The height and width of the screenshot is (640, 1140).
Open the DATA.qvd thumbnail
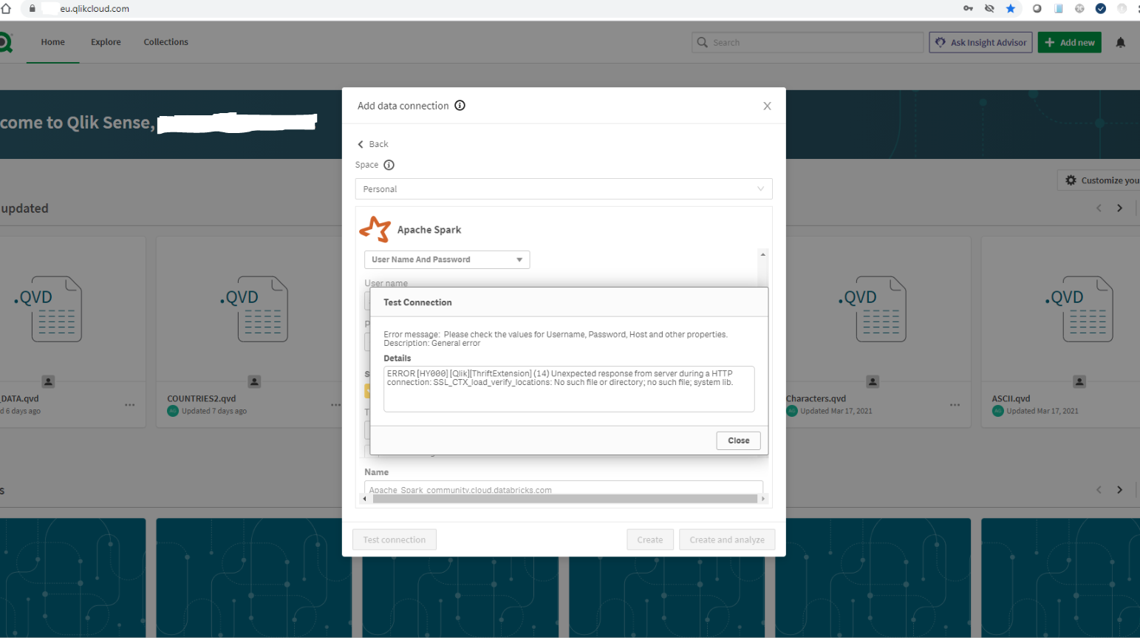(48, 309)
